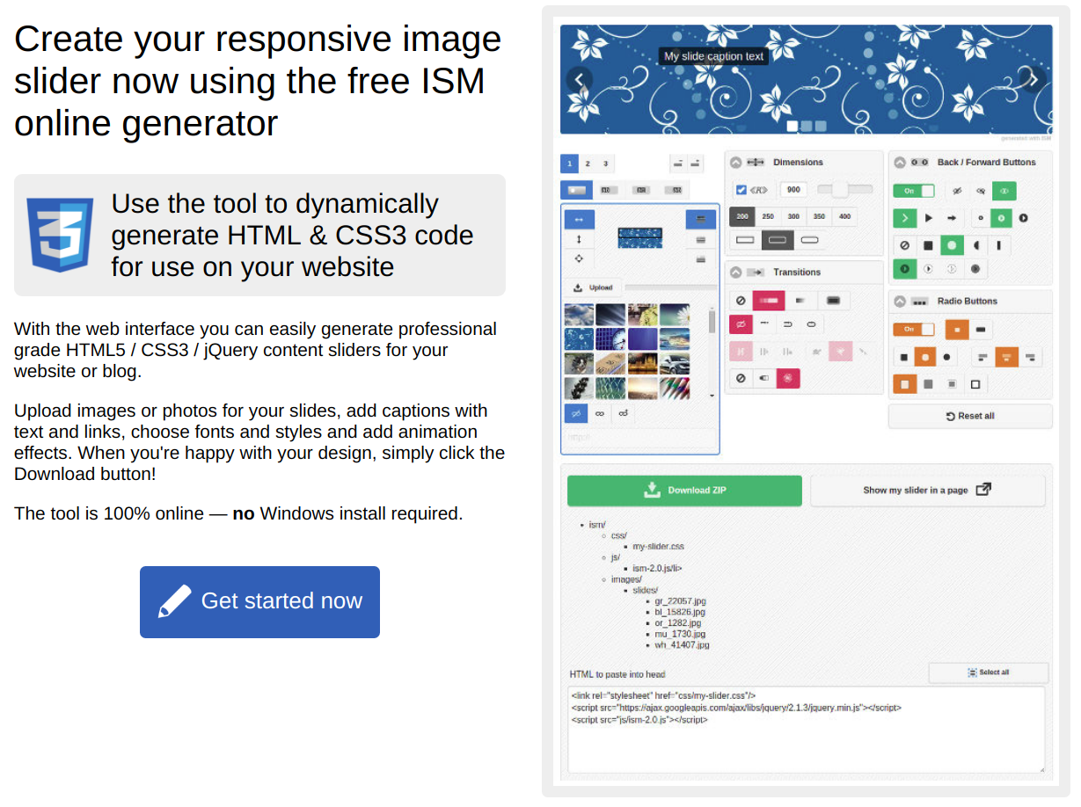The image size is (1081, 807).
Task: Collapse the Radio Buttons panel
Action: pyautogui.click(x=900, y=302)
